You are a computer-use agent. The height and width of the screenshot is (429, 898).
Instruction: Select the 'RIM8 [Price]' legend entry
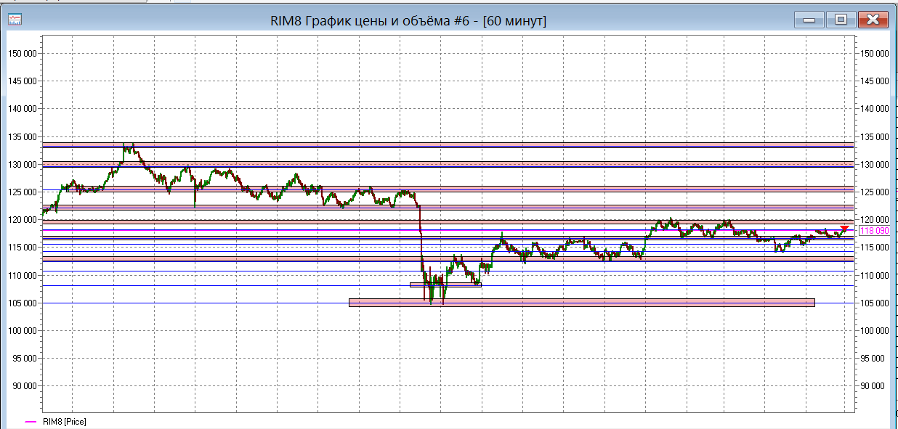65,422
